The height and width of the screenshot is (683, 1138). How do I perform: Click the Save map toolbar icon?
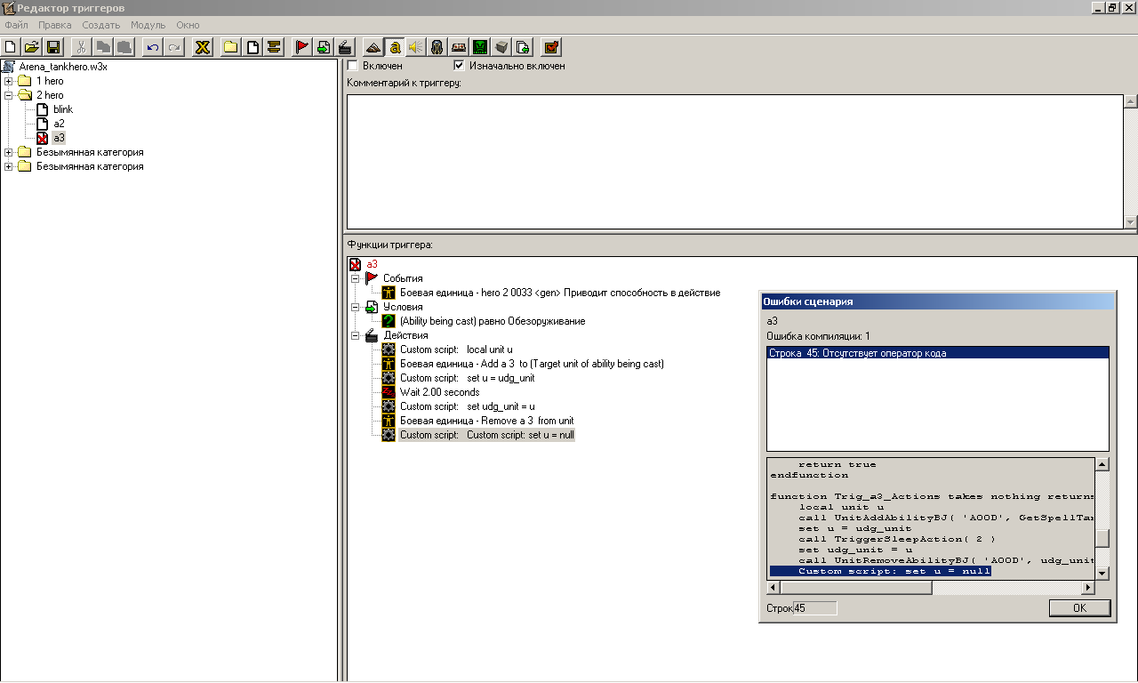coord(53,47)
